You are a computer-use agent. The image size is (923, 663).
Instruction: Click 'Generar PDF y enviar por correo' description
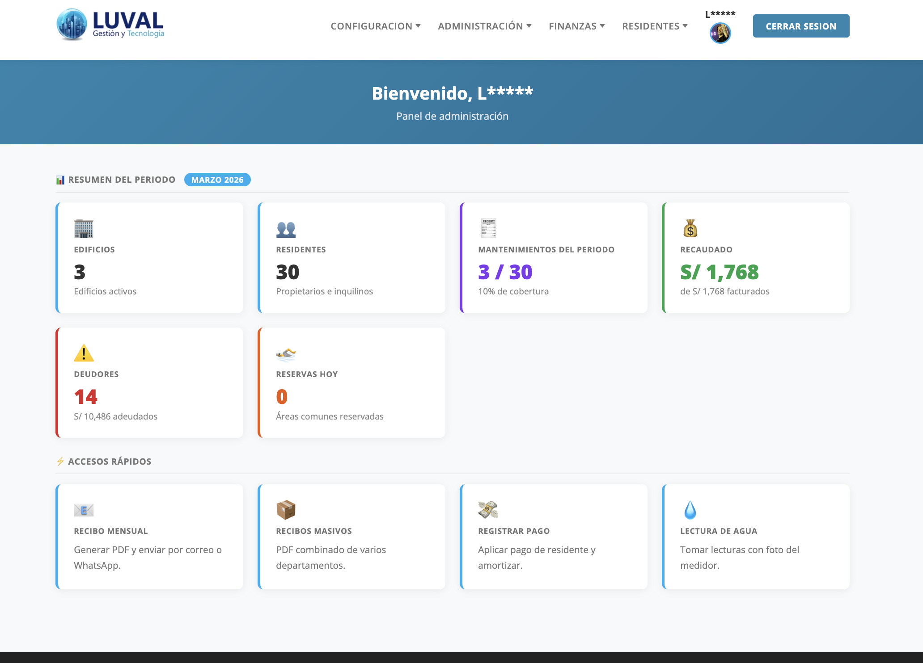148,558
